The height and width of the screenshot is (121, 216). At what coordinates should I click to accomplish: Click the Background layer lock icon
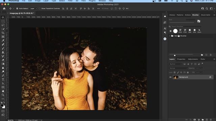coord(210,77)
